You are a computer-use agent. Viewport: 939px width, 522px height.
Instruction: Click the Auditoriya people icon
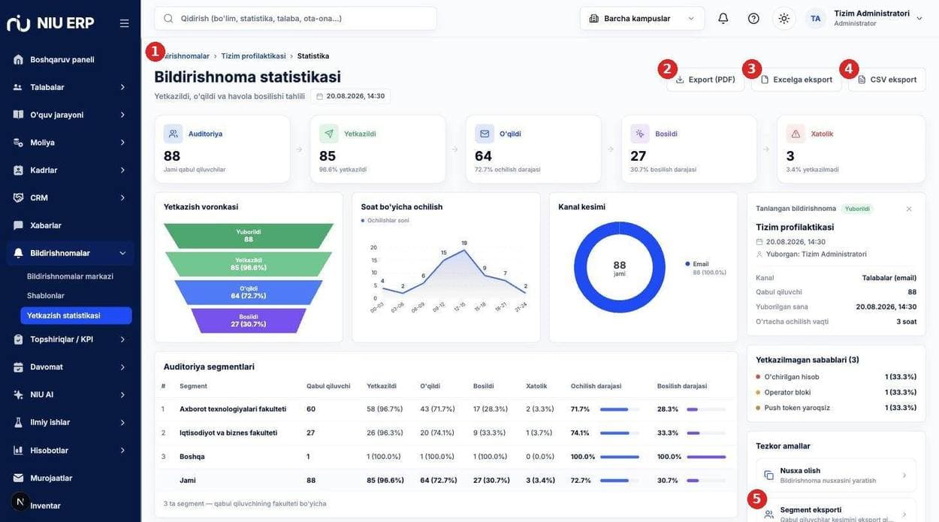coord(174,134)
